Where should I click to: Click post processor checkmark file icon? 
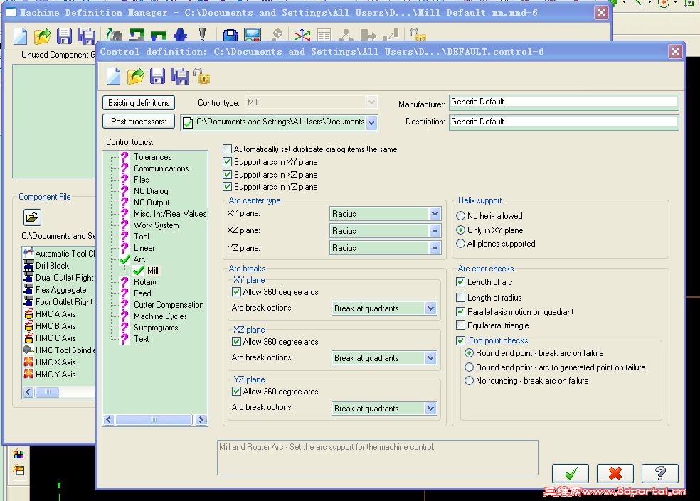coord(188,122)
